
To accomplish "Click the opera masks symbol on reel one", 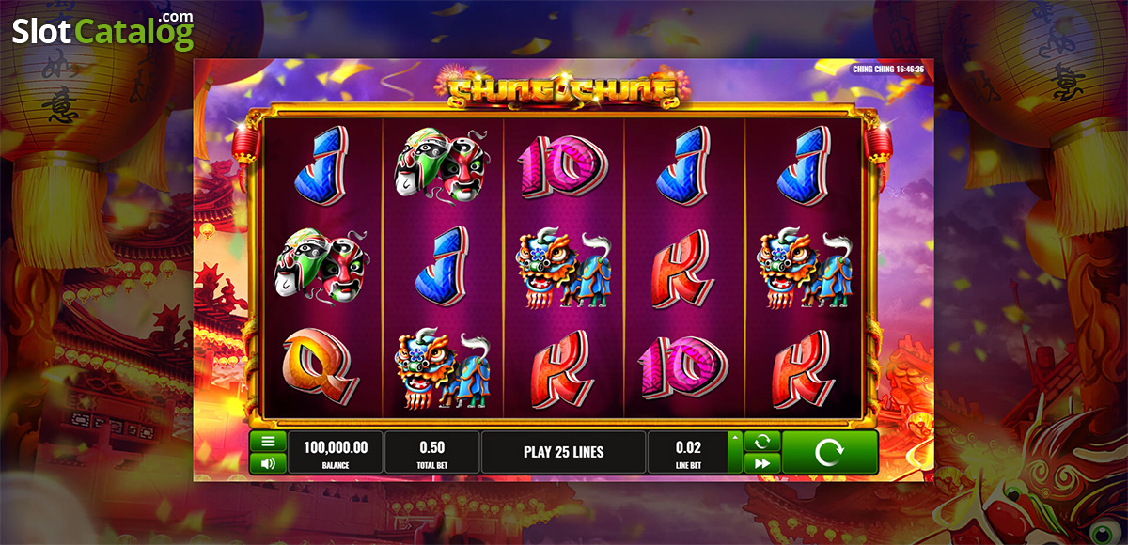I will click(321, 263).
